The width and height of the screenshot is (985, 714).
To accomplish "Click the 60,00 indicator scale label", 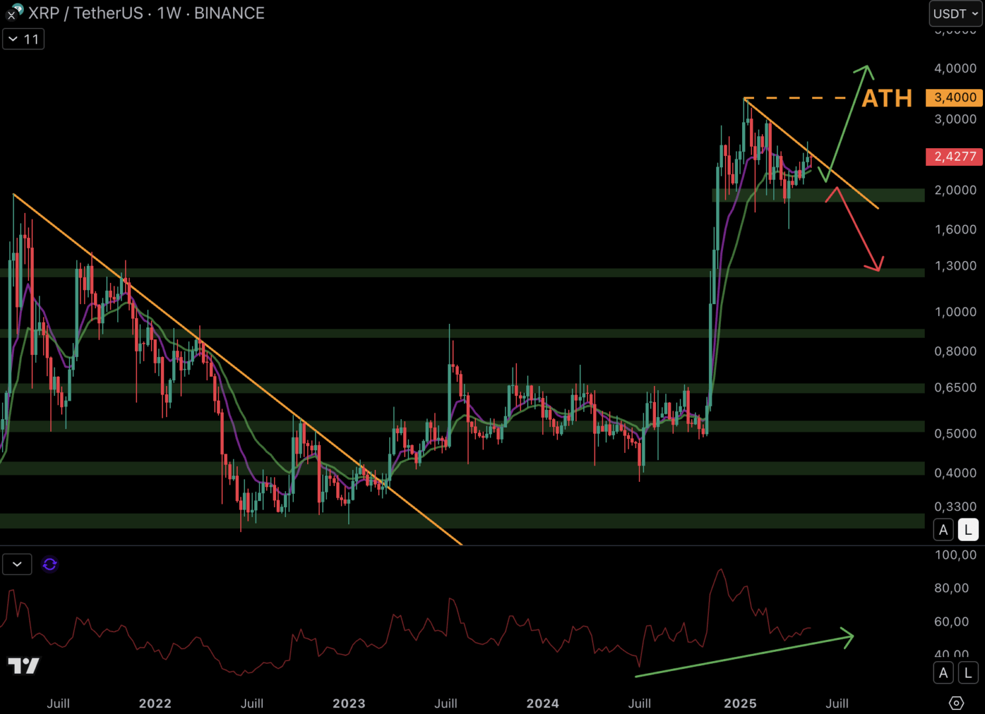I will point(951,621).
